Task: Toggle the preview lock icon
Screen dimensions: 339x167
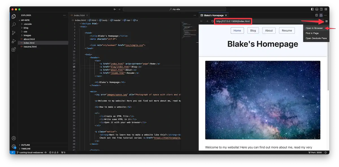Action: pos(321,15)
